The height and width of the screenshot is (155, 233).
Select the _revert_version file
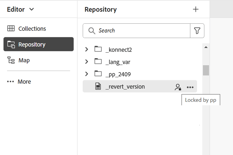tap(125, 87)
